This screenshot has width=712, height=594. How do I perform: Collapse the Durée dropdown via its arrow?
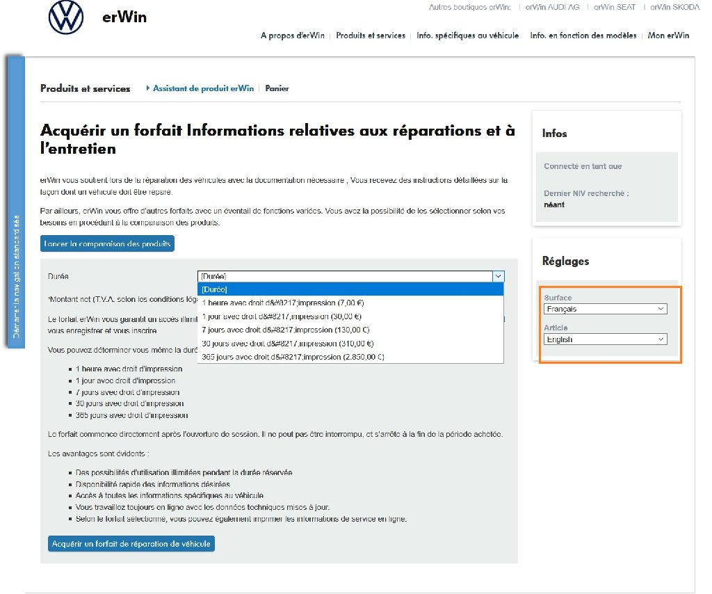498,276
